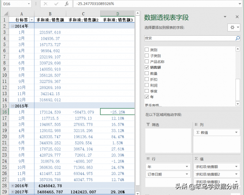Expand the 2016年 group
The image size is (244, 195).
(13, 185)
